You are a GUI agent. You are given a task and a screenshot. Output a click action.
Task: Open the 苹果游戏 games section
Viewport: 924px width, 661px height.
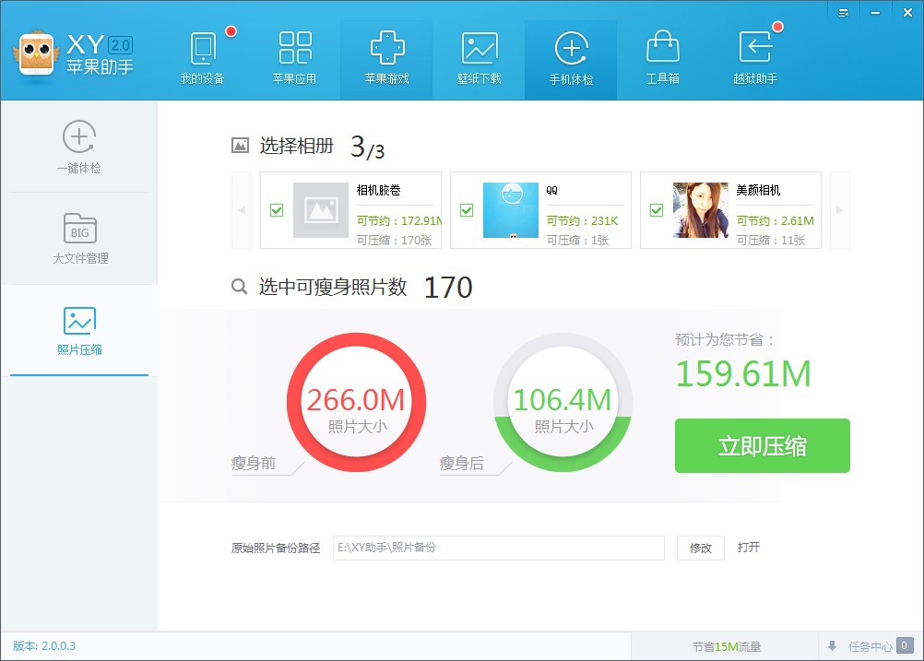pyautogui.click(x=387, y=55)
